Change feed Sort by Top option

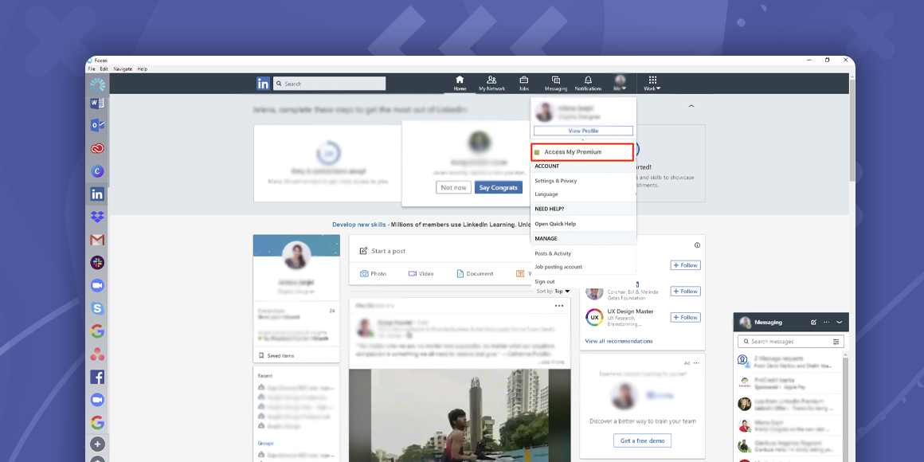point(554,291)
